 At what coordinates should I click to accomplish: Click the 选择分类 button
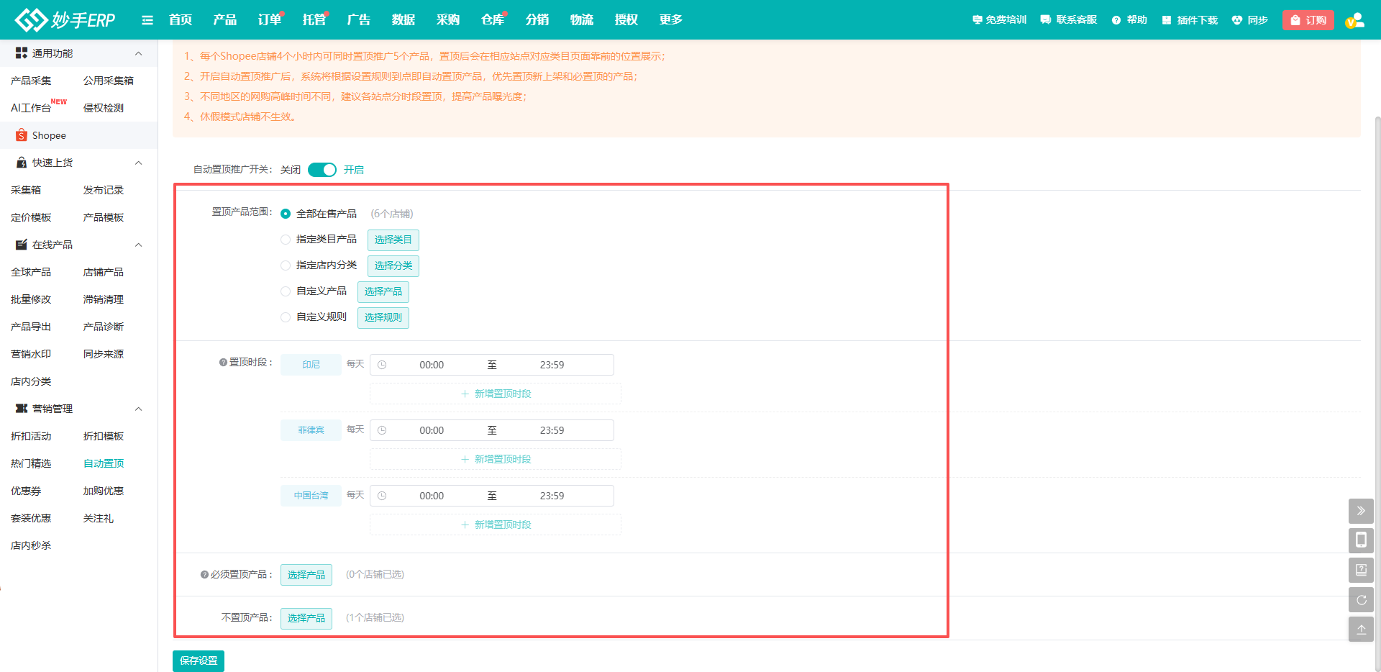pyautogui.click(x=393, y=265)
